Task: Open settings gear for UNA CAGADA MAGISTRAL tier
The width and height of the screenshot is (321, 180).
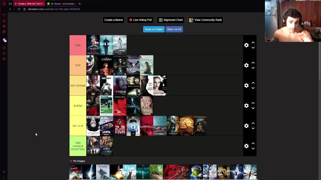Action: point(247,146)
